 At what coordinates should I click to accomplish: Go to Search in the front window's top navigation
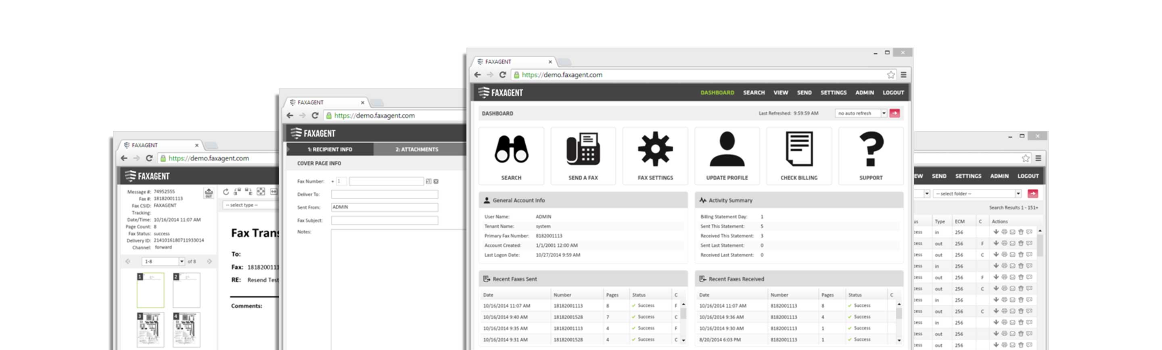click(754, 92)
